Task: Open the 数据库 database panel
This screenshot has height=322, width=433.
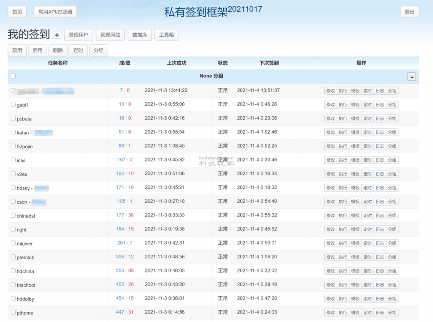Action: (x=140, y=35)
